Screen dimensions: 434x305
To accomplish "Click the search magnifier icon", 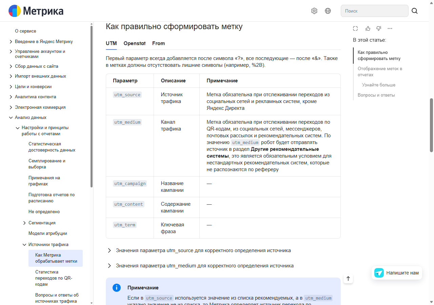I will pos(415,11).
